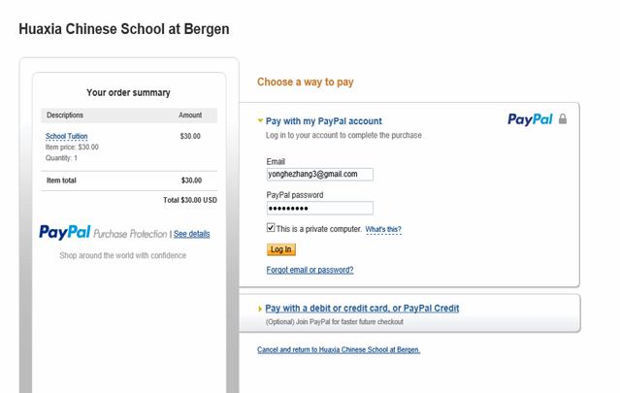This screenshot has height=393, width=620.
Task: Cancel and return to Huaxia Chinese School
Action: (339, 349)
